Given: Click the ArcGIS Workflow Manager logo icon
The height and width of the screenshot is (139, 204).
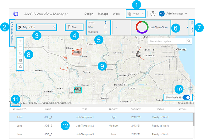Looking at the screenshot, I should [x=16, y=14].
